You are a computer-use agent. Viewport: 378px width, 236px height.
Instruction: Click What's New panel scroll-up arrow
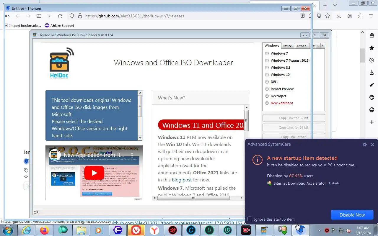247,107
